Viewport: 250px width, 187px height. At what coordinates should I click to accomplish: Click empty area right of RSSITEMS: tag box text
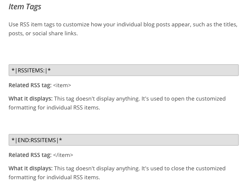143,70
